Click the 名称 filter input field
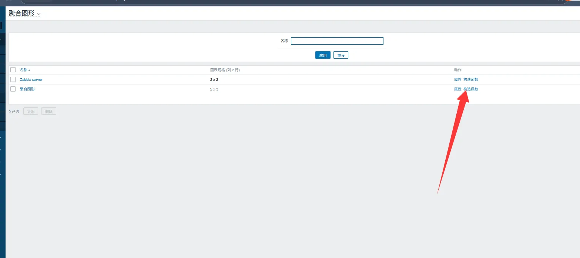 click(337, 41)
